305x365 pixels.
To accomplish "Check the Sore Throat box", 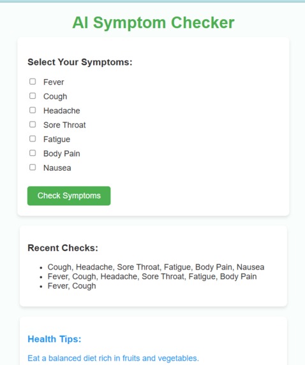I will click(x=33, y=125).
